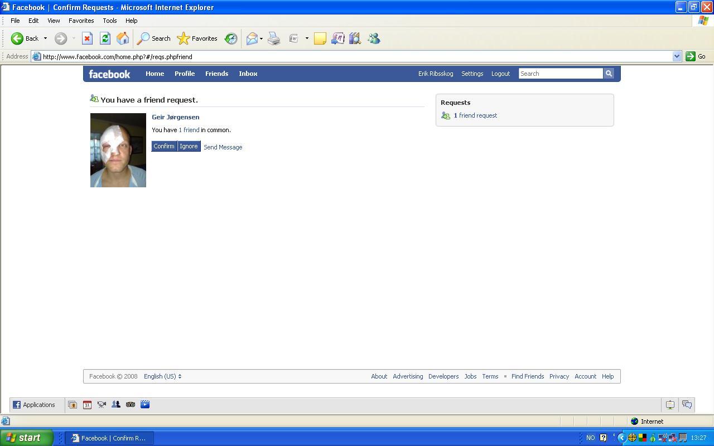Screen dimensions: 714x446
Task: Open the About footer link
Action: coord(379,376)
